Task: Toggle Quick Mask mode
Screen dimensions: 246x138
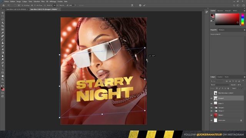Action: tap(3, 93)
